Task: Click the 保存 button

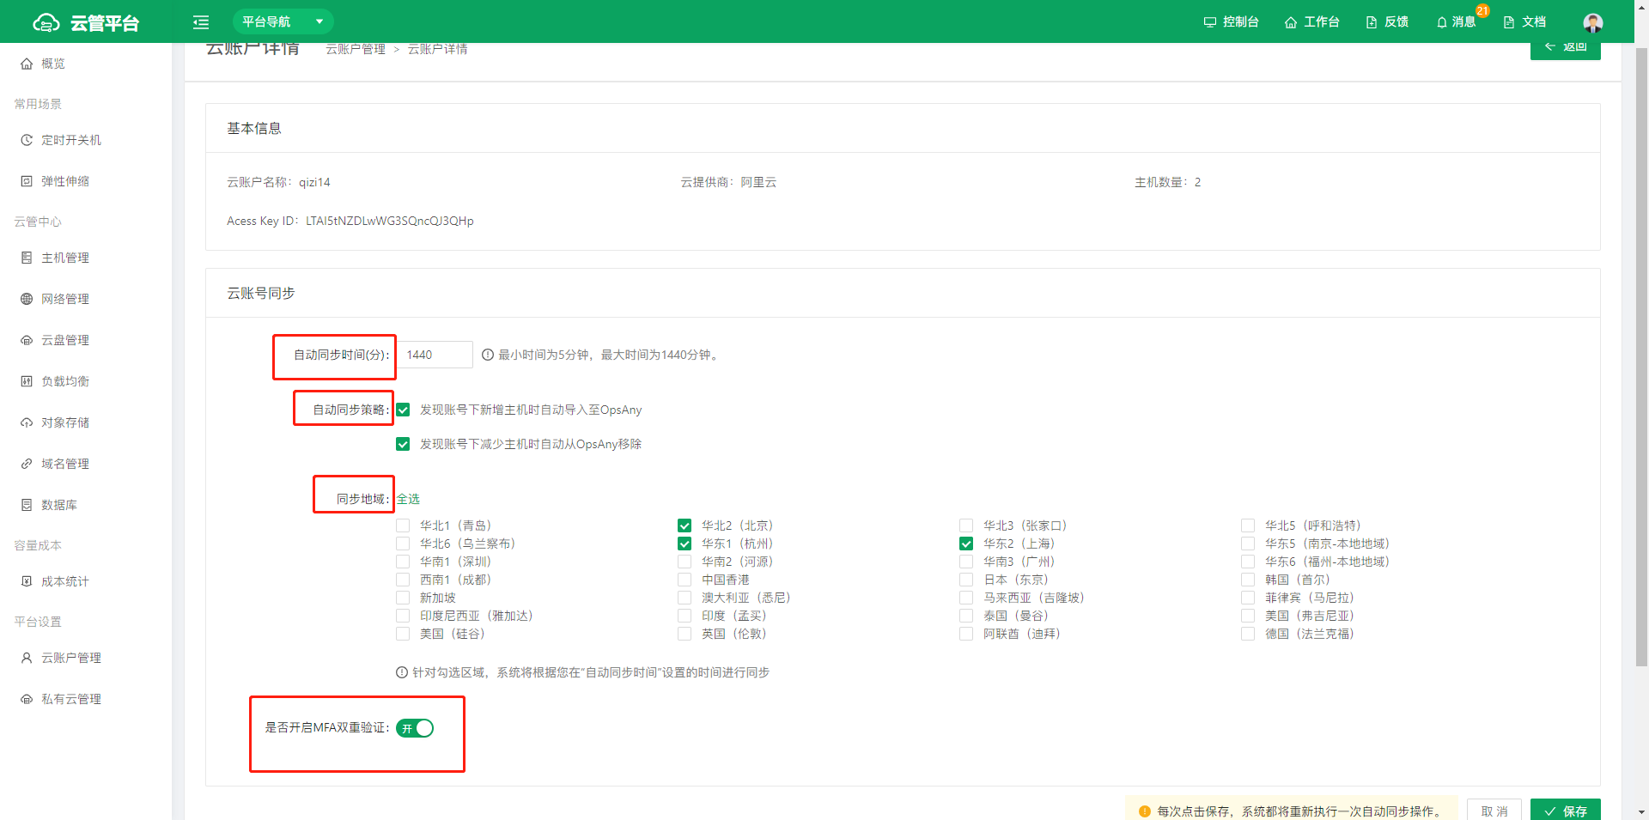Action: coord(1565,811)
